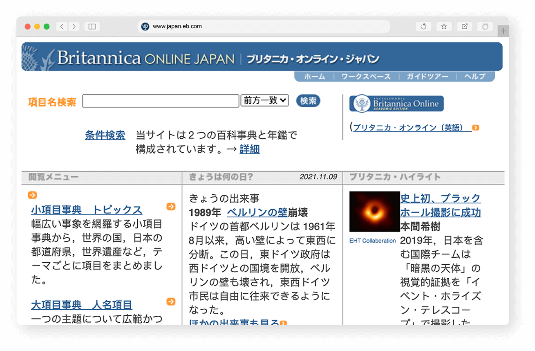This screenshot has width=535, height=351.
Task: Click the orange arrow icon under 閲覧メニュー header
Action: (x=32, y=195)
